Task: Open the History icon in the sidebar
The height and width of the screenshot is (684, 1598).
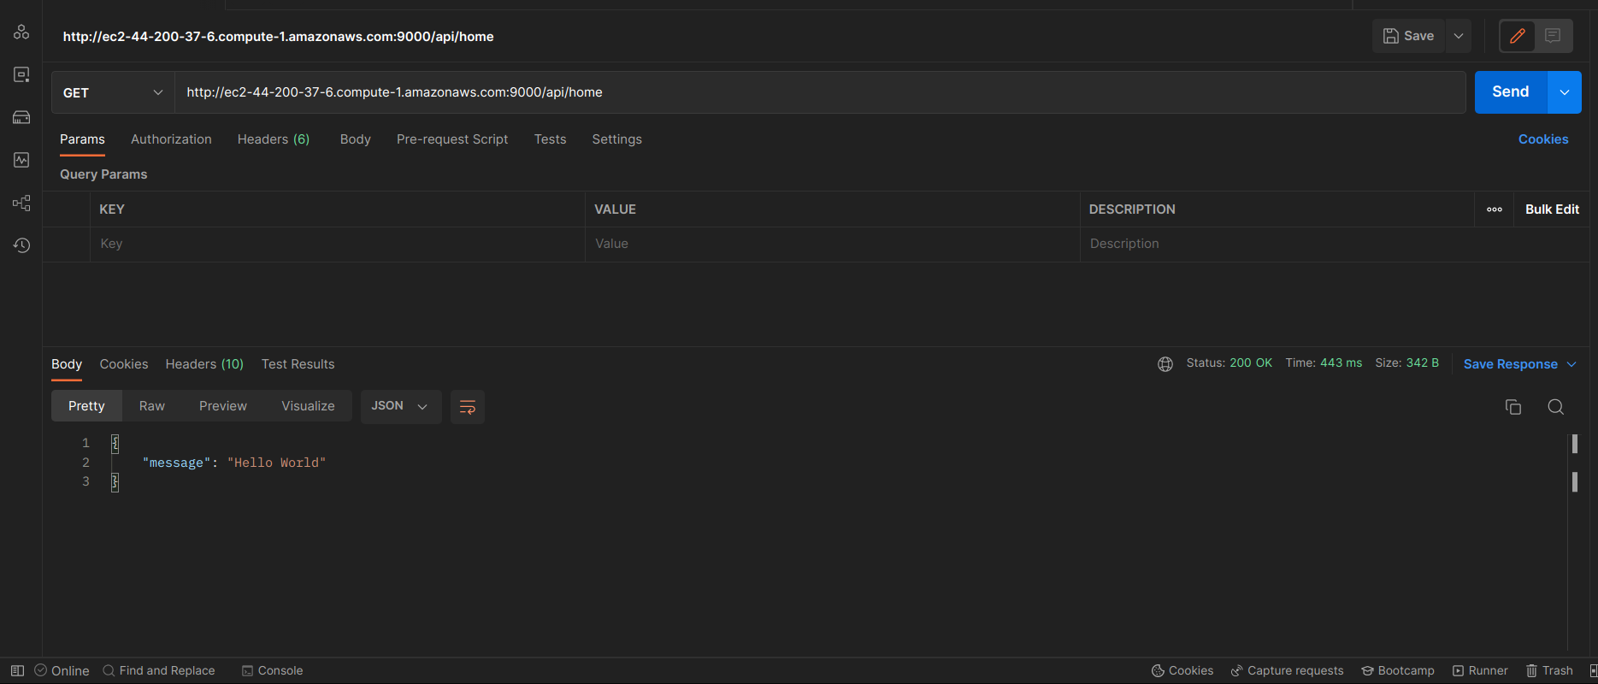Action: click(21, 245)
